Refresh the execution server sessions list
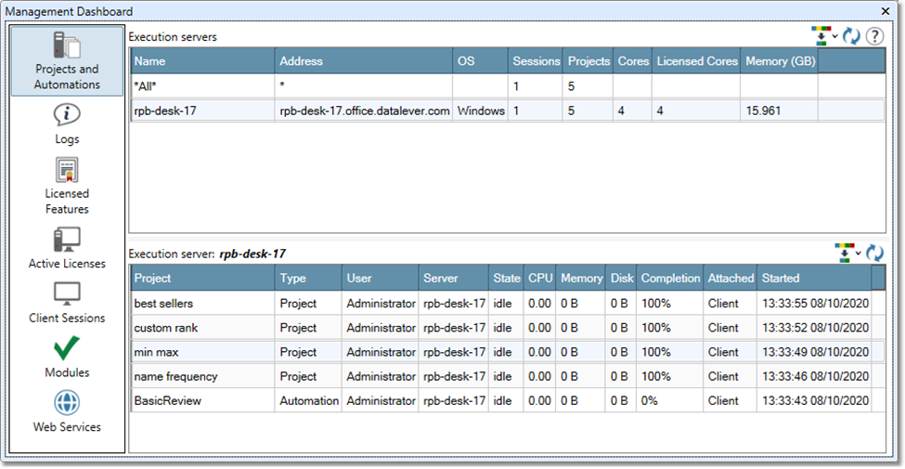Image resolution: width=905 pixels, height=469 pixels. click(874, 253)
